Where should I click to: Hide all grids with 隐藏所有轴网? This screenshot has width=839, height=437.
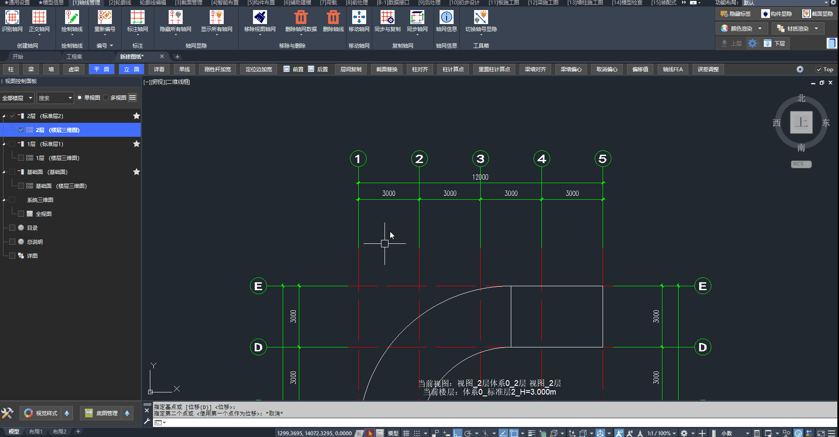click(175, 17)
